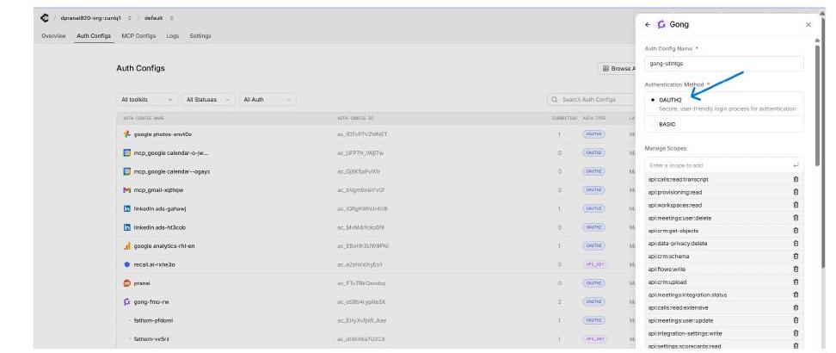Open the All toolkits filter dropdown

147,100
